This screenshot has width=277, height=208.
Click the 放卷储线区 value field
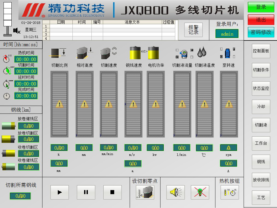pos(28,126)
